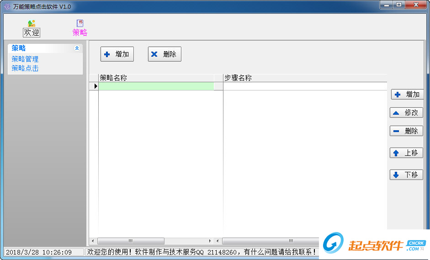Viewport: 430px width, 260px height.
Task: Click the top 删除 button with X
Action: coord(165,54)
